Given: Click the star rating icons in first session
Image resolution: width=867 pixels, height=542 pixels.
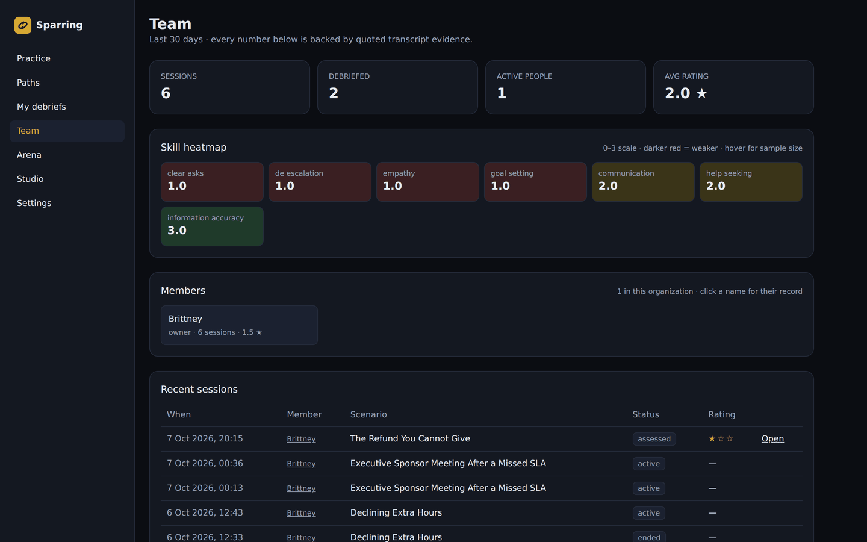Looking at the screenshot, I should 721,439.
